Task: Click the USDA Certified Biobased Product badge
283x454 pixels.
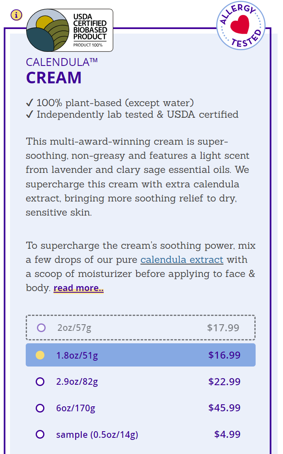Action: click(69, 28)
